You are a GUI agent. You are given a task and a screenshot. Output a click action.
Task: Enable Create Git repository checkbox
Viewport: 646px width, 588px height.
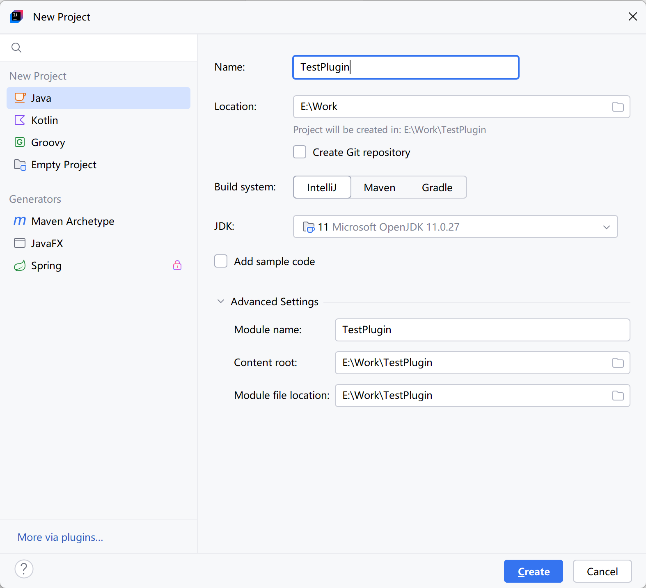coord(300,152)
